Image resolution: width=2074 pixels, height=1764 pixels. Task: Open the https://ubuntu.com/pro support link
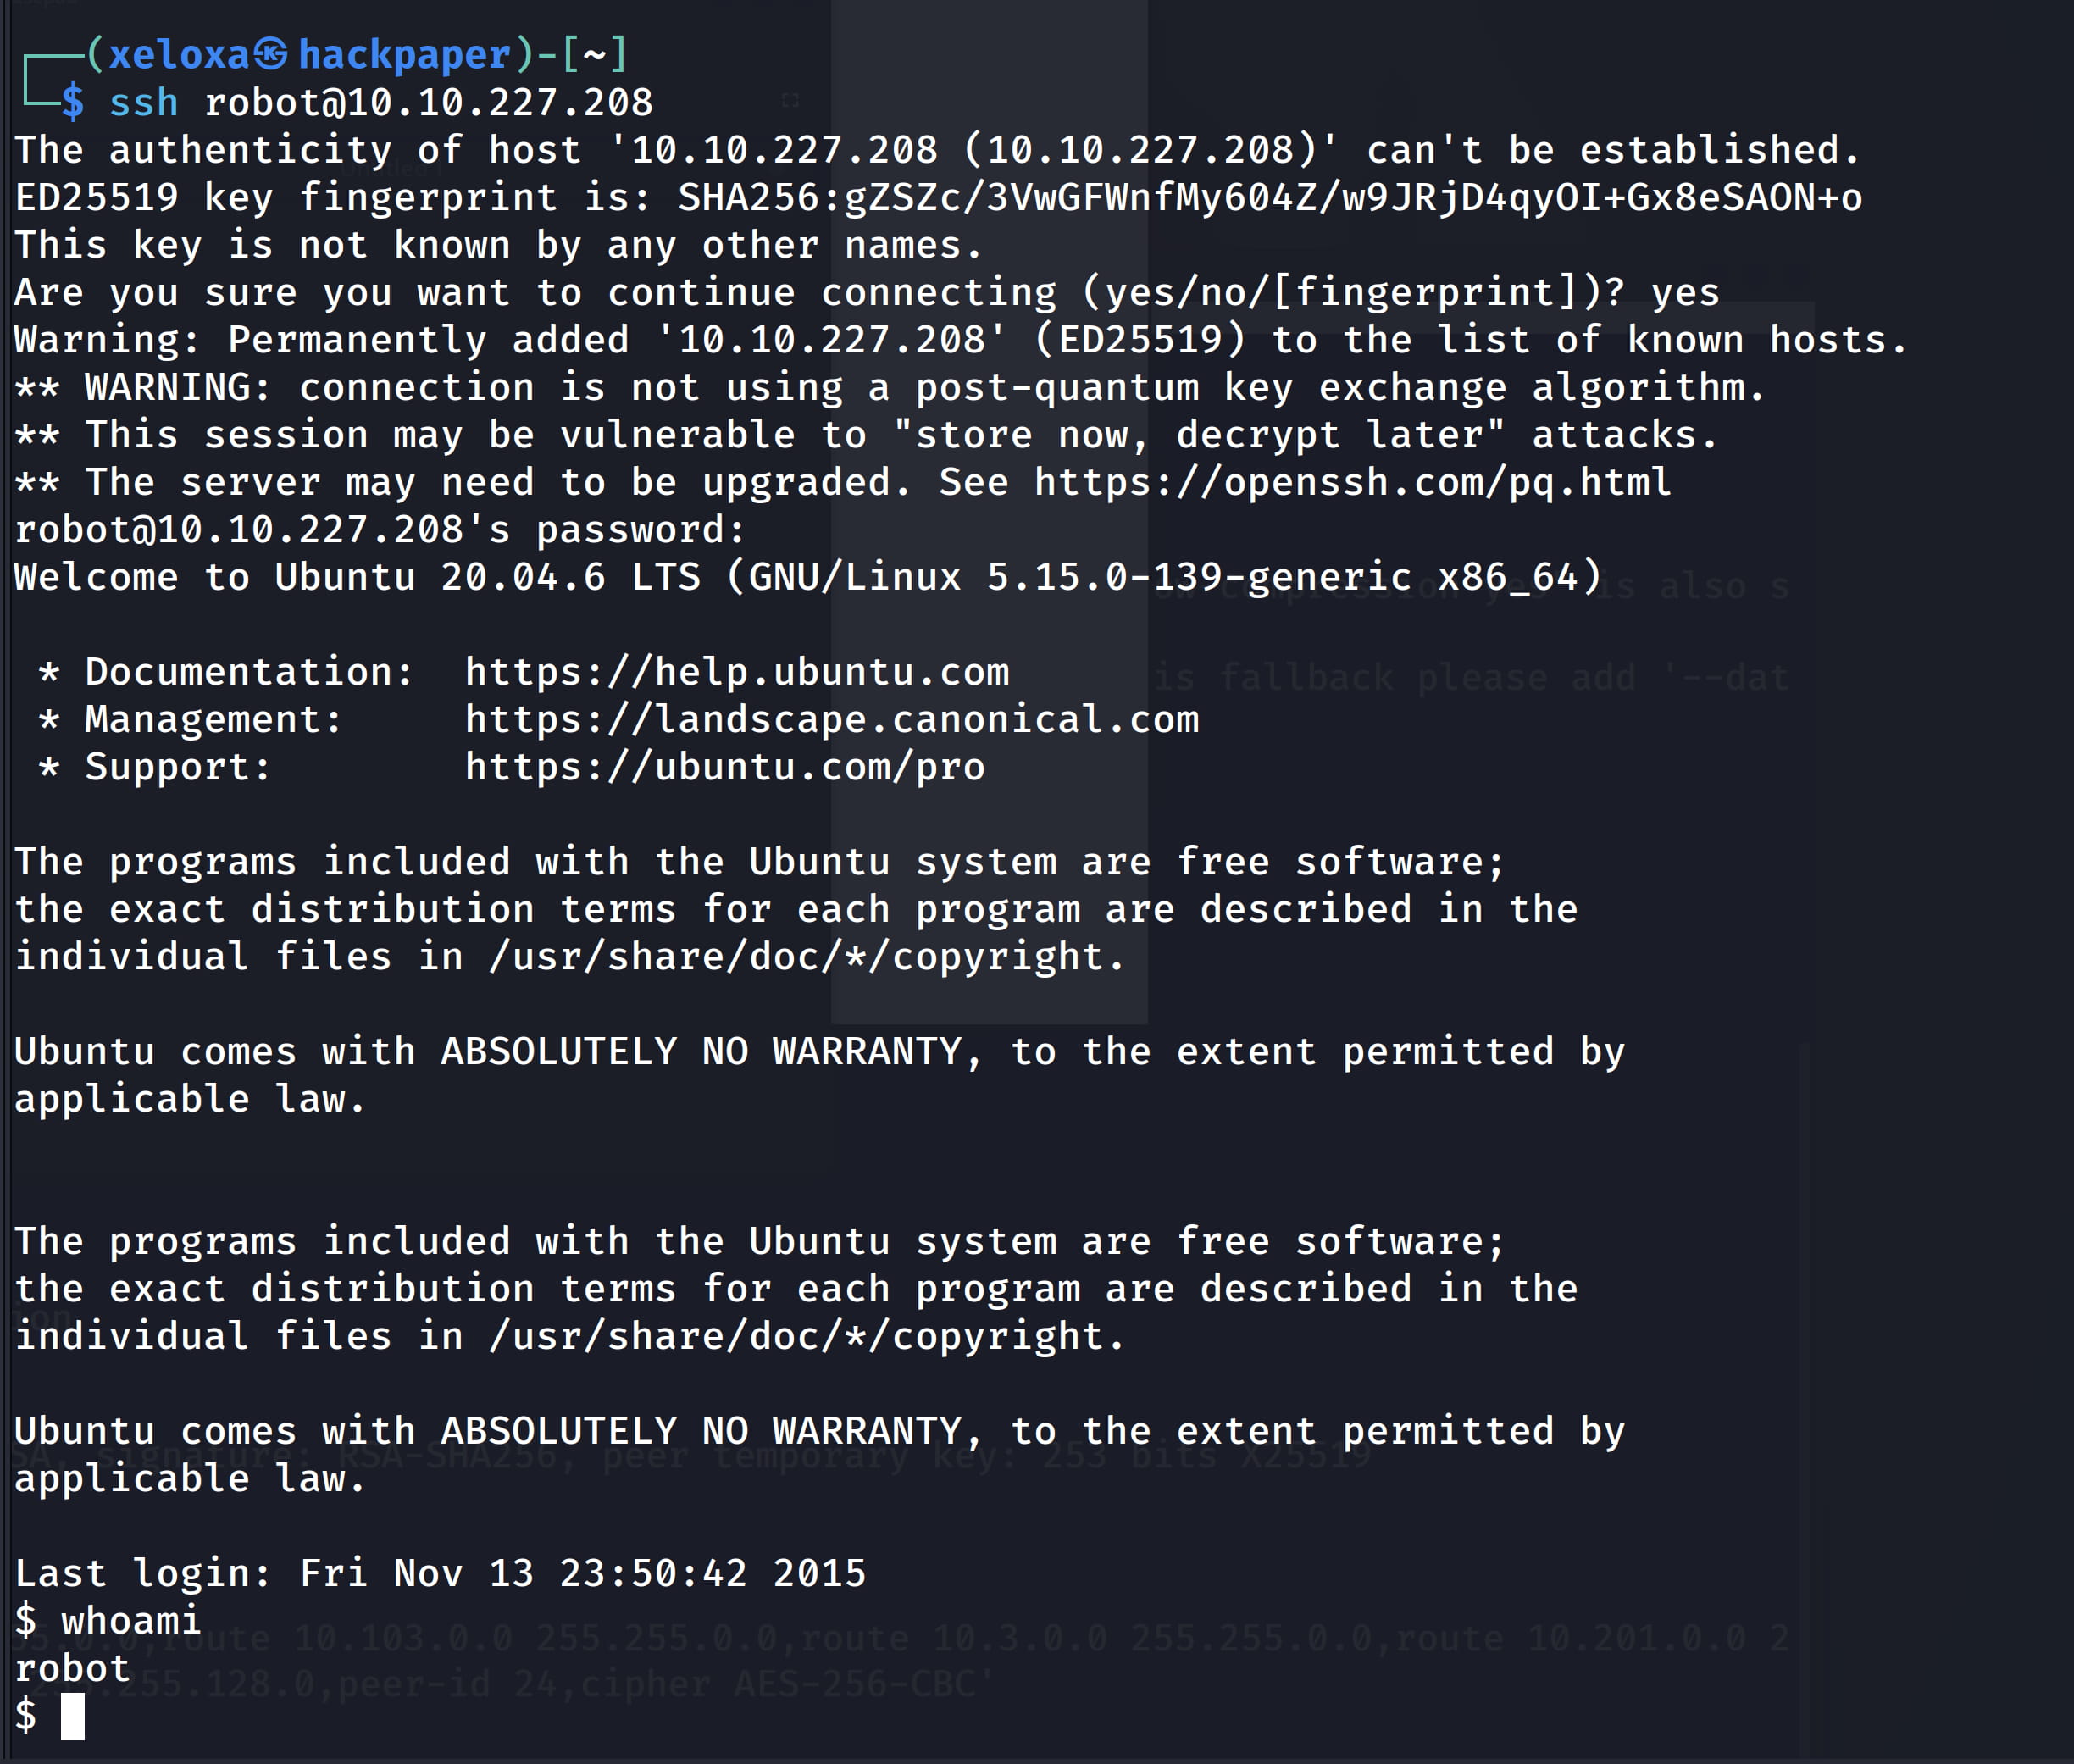tap(725, 768)
